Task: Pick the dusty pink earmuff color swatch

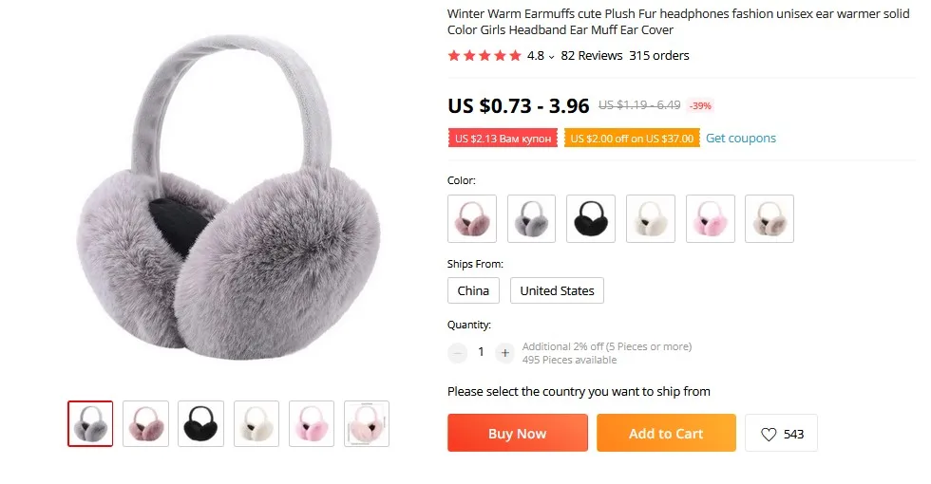Action: (472, 218)
